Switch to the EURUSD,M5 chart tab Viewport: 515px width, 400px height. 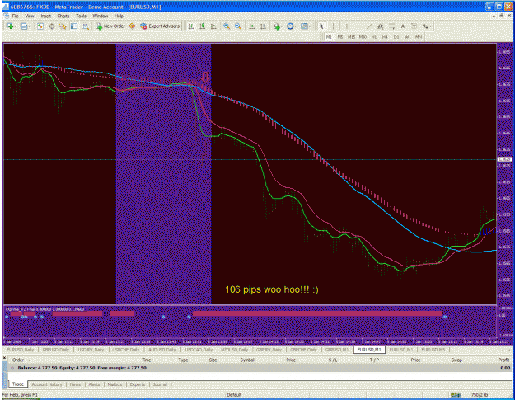[x=433, y=350]
